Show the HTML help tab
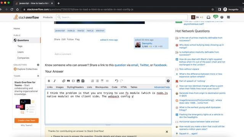Viewport: 244px width, 137px height. 124,87
